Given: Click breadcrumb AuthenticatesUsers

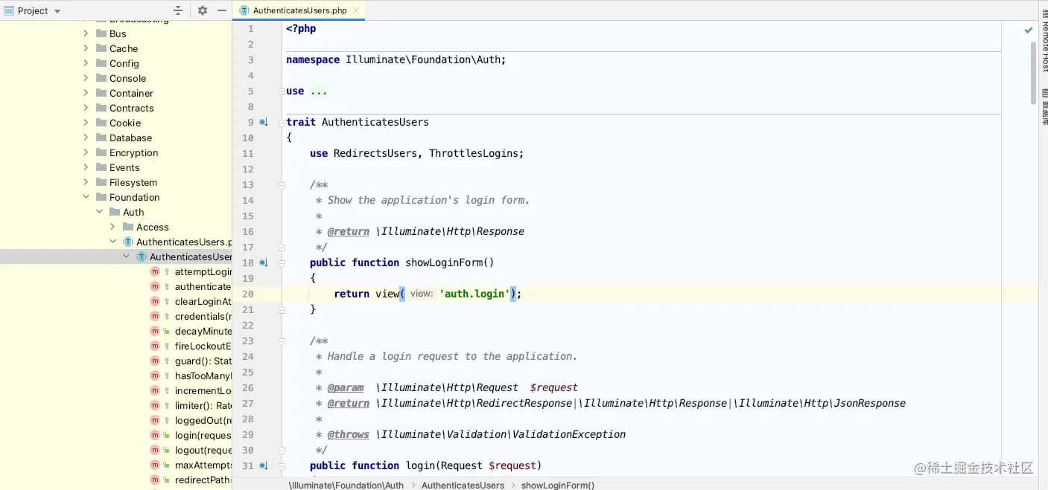Looking at the screenshot, I should click(x=463, y=485).
